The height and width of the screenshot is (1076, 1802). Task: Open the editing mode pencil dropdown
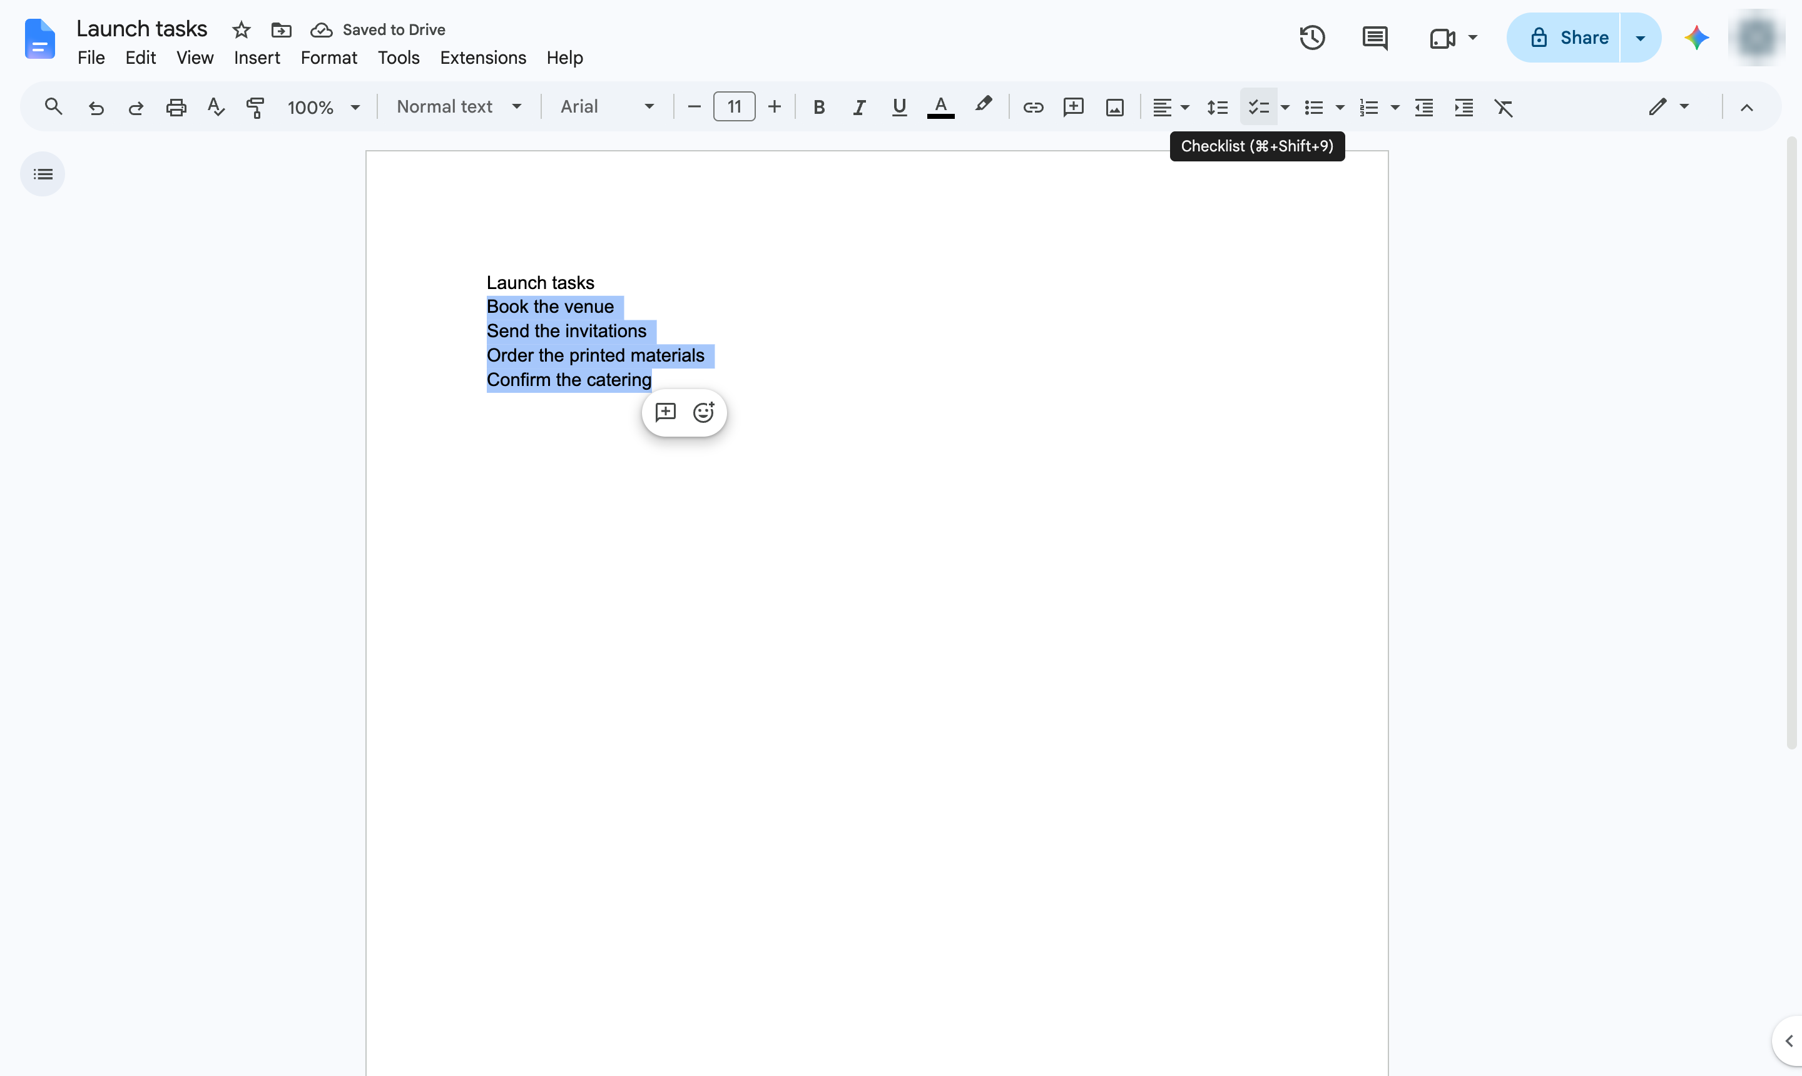tap(1669, 108)
